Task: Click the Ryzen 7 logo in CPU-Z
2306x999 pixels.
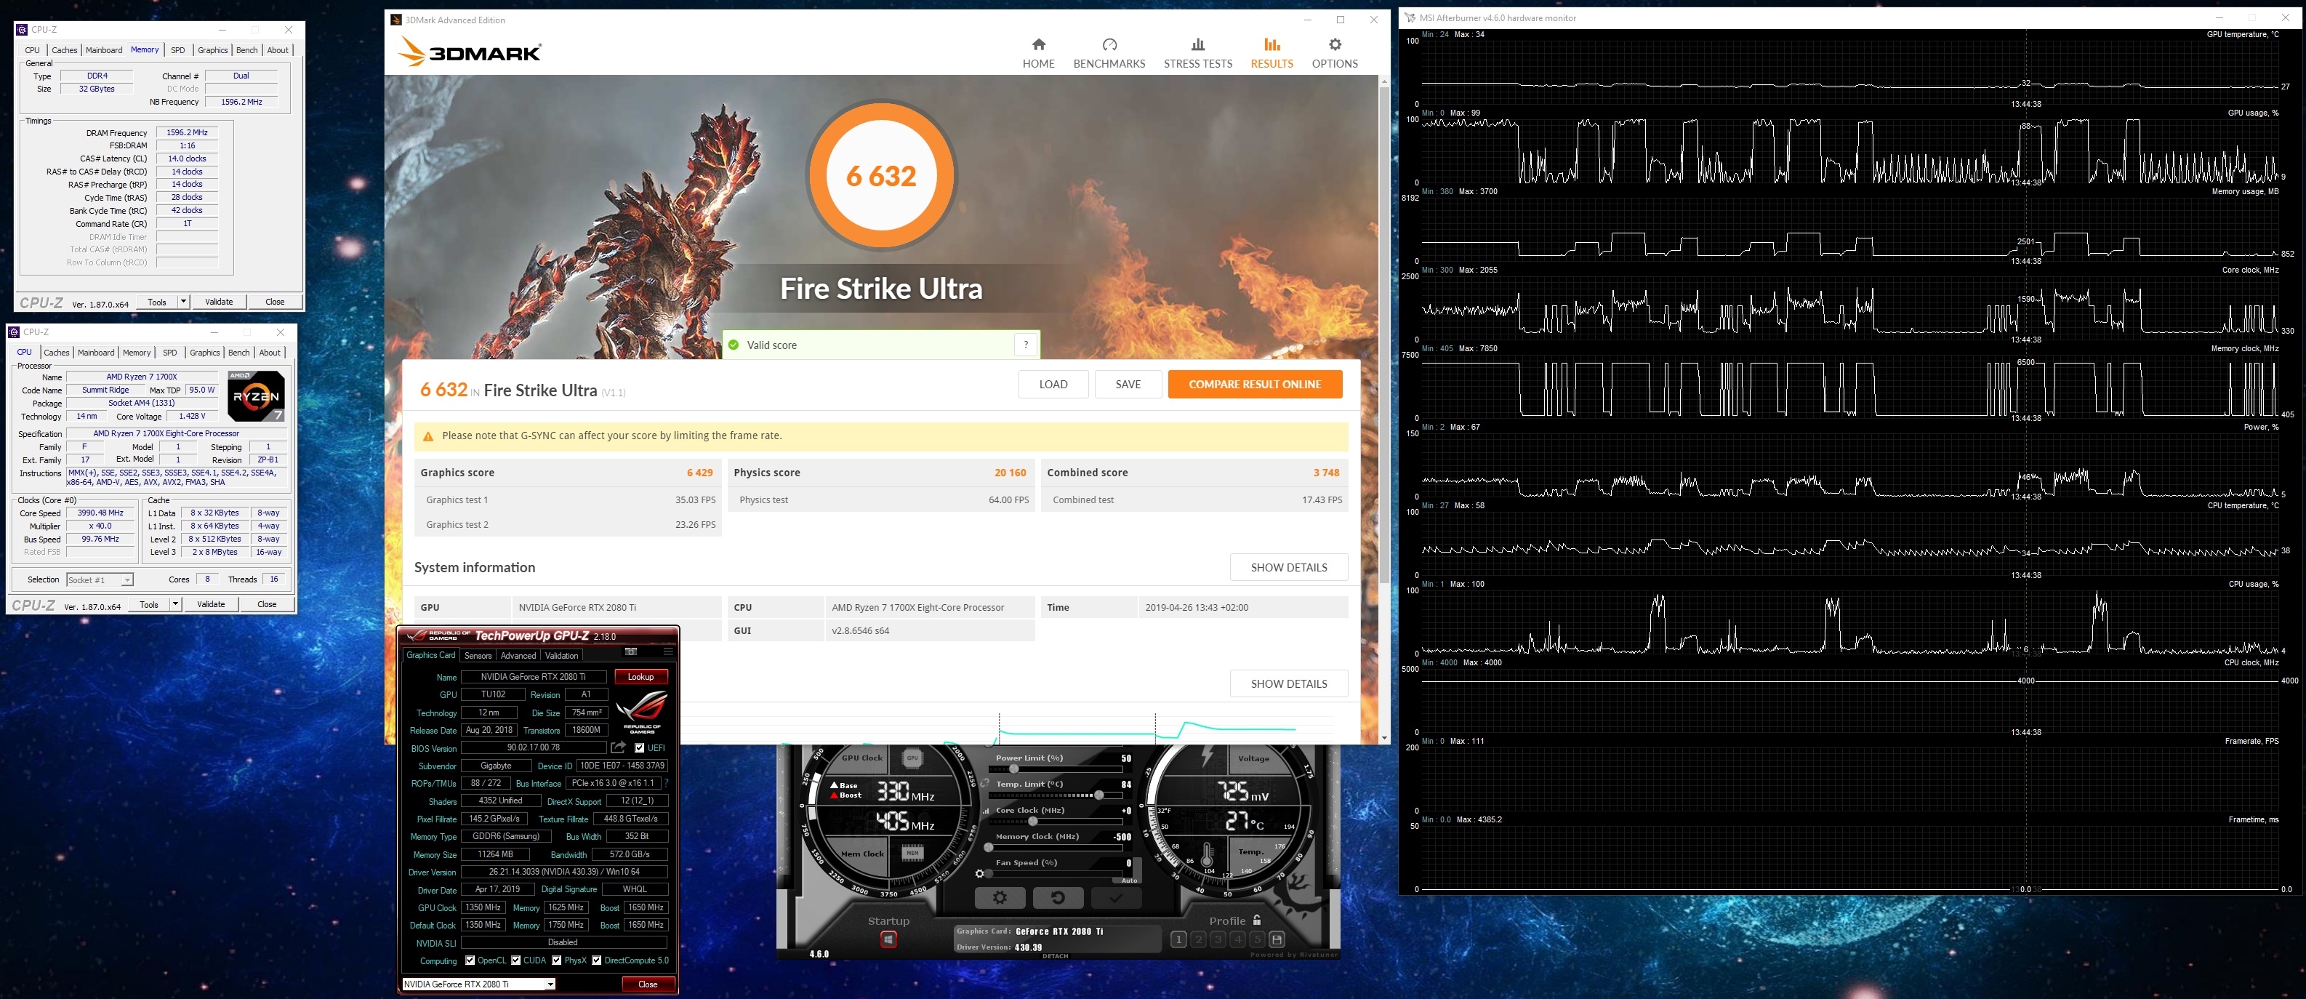Action: point(257,396)
